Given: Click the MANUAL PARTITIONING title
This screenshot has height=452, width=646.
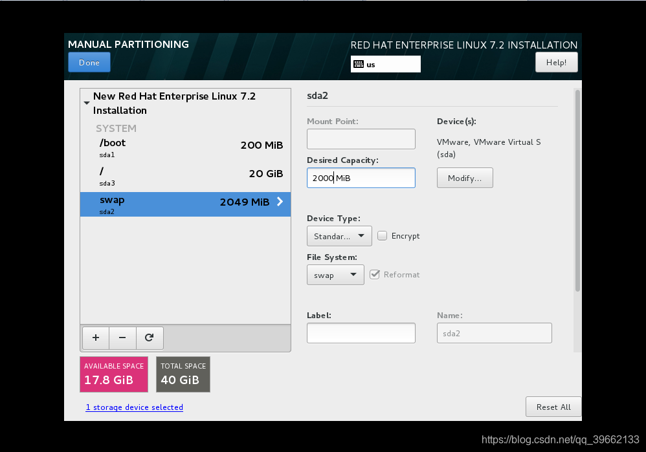Looking at the screenshot, I should pyautogui.click(x=128, y=45).
